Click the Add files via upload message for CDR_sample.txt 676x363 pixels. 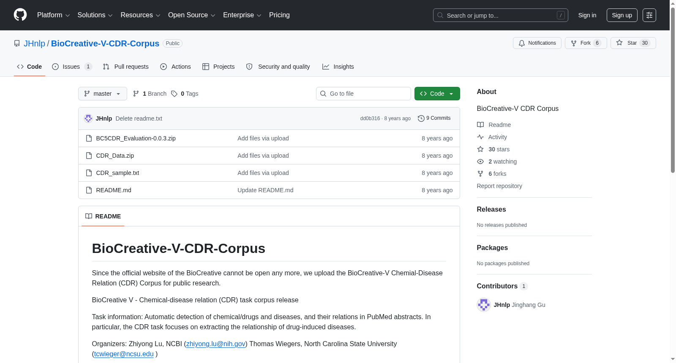263,173
